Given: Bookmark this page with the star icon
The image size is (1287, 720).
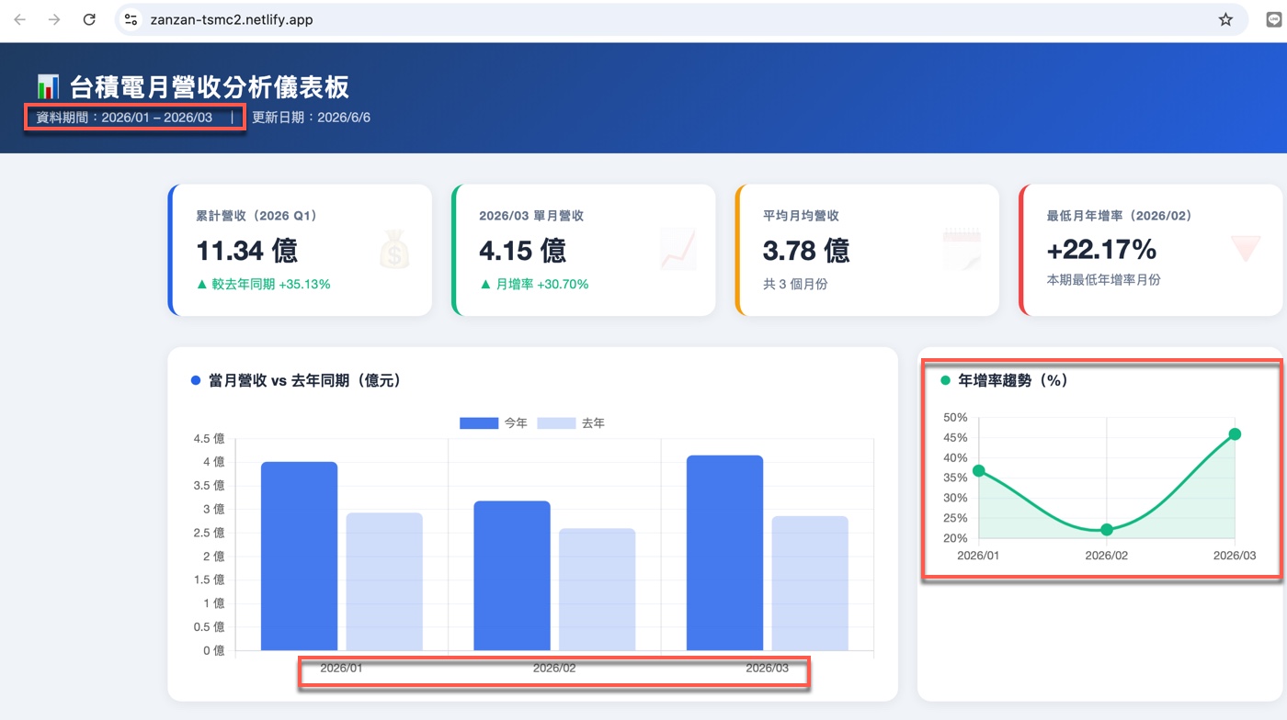Looking at the screenshot, I should [x=1225, y=19].
